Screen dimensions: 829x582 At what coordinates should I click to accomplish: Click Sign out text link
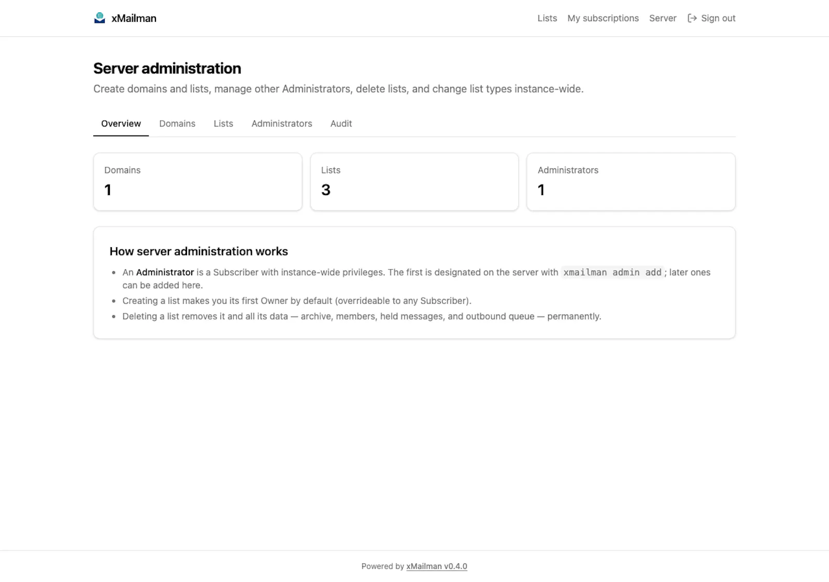[x=718, y=18]
